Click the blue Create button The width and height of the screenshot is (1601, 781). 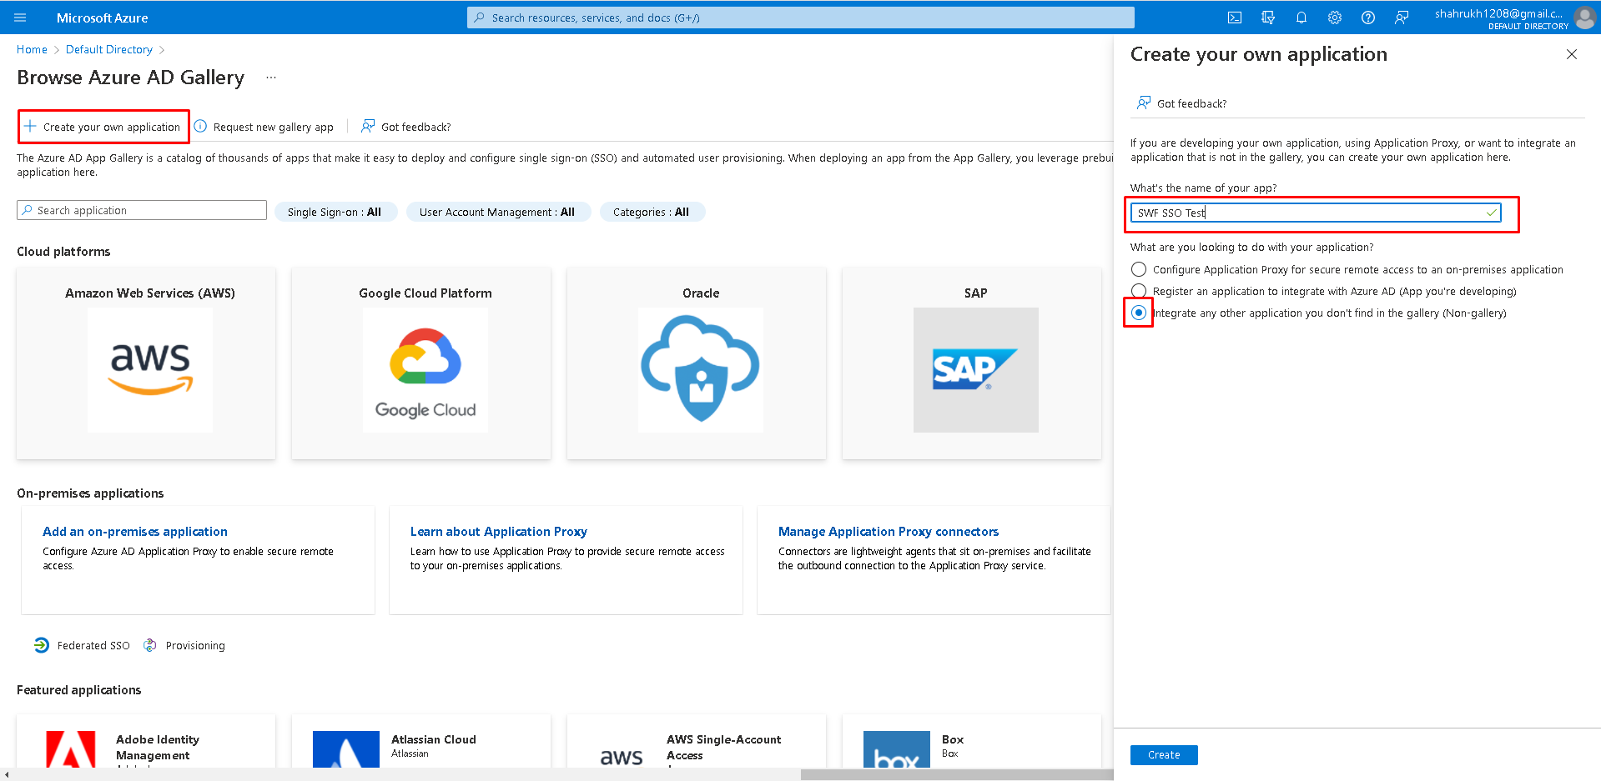point(1164,754)
